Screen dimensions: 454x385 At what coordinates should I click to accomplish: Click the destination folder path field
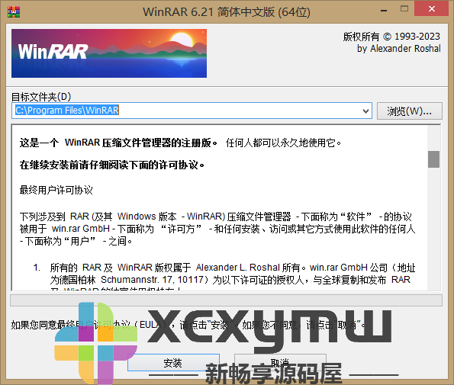click(x=192, y=111)
